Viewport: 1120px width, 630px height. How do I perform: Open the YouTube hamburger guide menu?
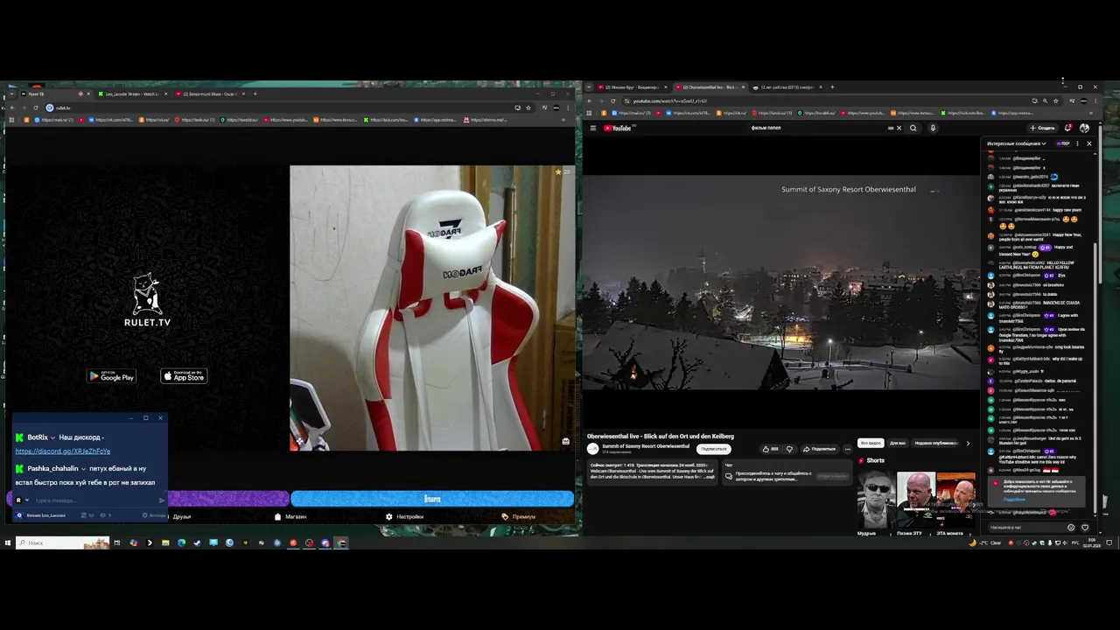click(592, 128)
